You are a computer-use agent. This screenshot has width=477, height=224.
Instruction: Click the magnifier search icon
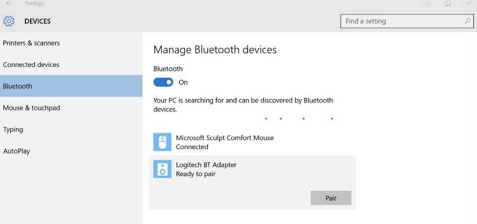467,21
